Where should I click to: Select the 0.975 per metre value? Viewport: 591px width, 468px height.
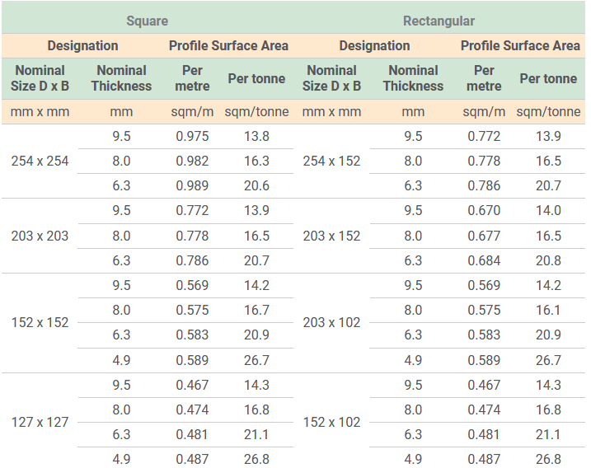click(192, 137)
